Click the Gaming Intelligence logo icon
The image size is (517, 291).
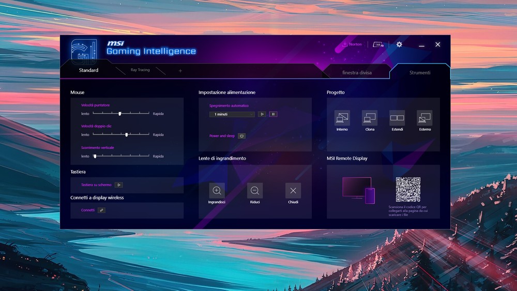84,52
